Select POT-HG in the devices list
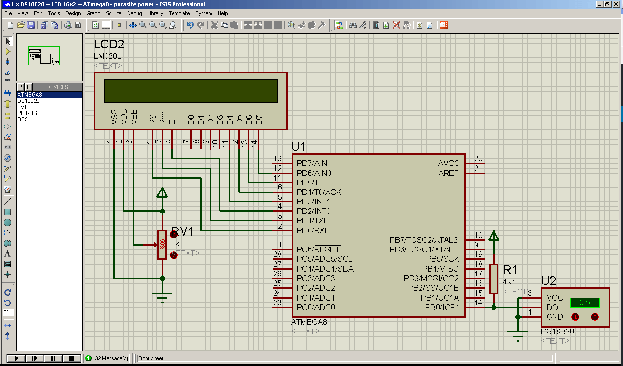The image size is (623, 366). (x=50, y=113)
